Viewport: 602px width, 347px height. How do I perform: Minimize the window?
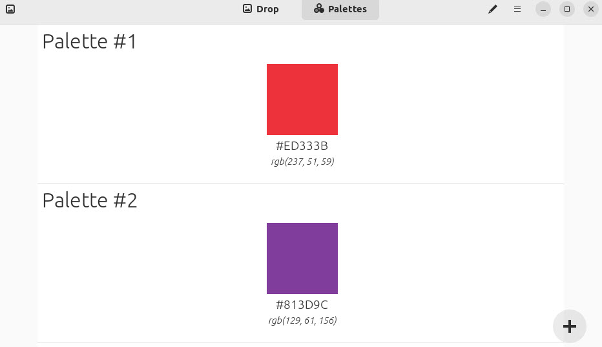pos(543,9)
